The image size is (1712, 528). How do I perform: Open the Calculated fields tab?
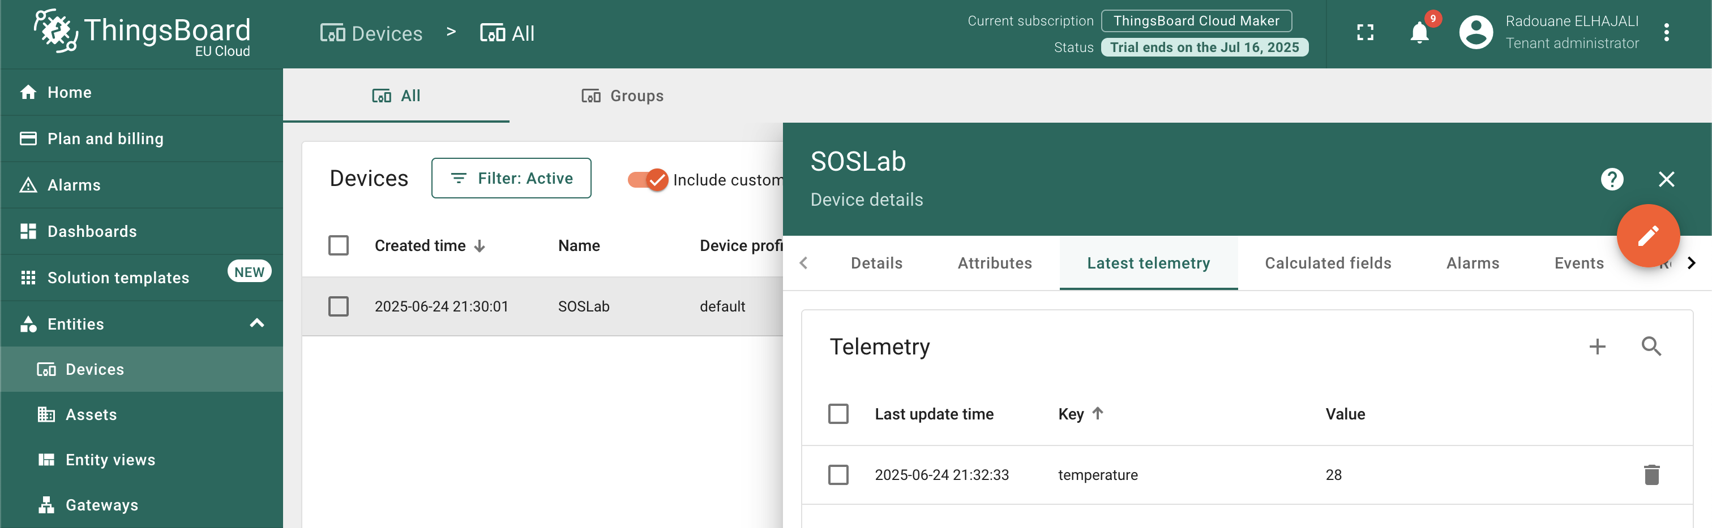click(1328, 263)
